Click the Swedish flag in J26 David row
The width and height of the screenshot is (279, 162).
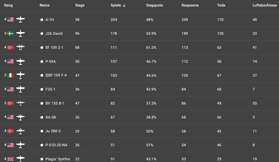(x=10, y=34)
